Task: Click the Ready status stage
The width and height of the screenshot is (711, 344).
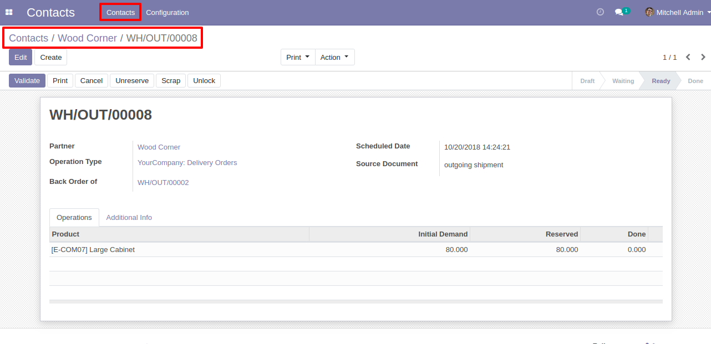Action: pyautogui.click(x=661, y=81)
